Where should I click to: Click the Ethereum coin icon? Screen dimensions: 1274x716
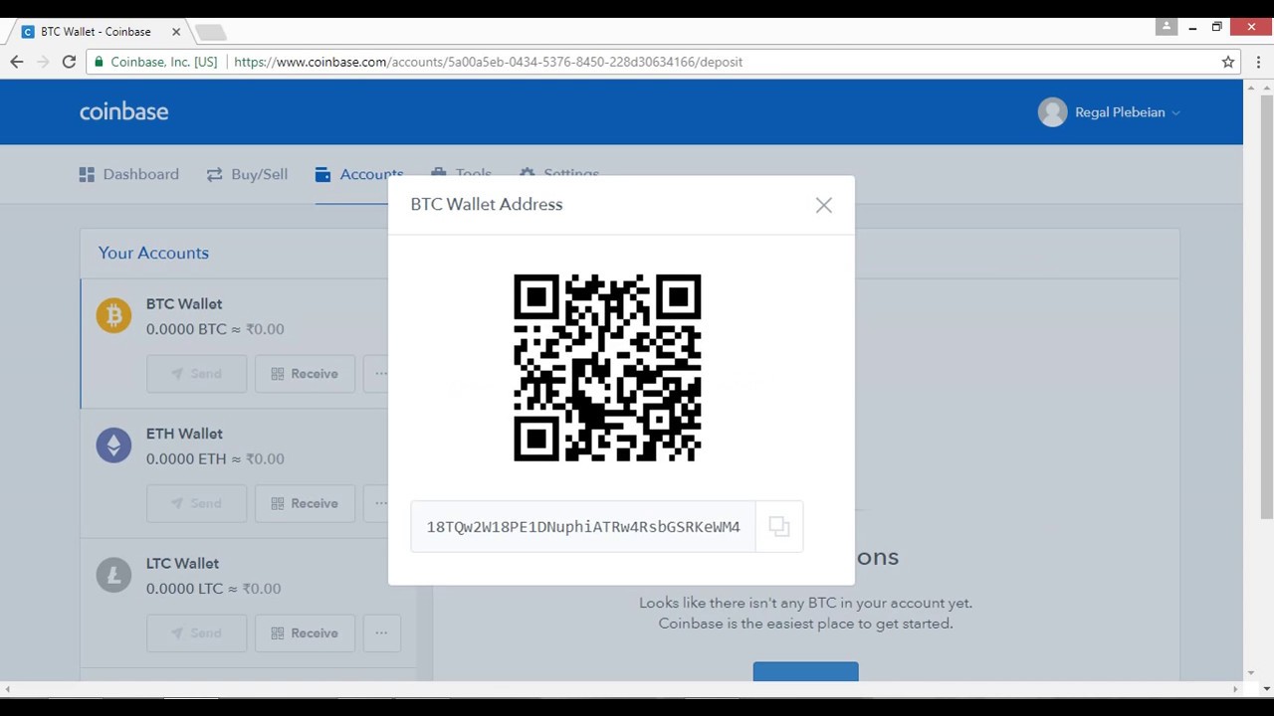pyautogui.click(x=113, y=446)
